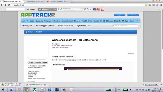Click the EN language indicator in the tray
The height and width of the screenshot is (92, 163).
pyautogui.click(x=119, y=89)
